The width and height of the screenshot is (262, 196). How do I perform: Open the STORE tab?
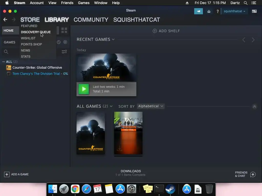click(x=30, y=20)
